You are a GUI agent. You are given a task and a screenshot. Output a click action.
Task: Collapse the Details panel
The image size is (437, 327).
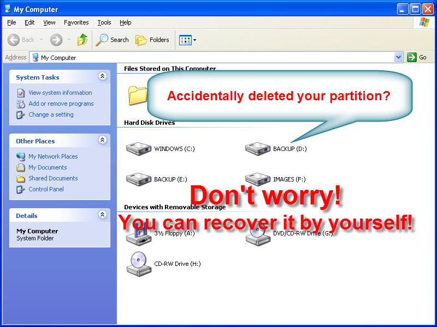click(102, 214)
